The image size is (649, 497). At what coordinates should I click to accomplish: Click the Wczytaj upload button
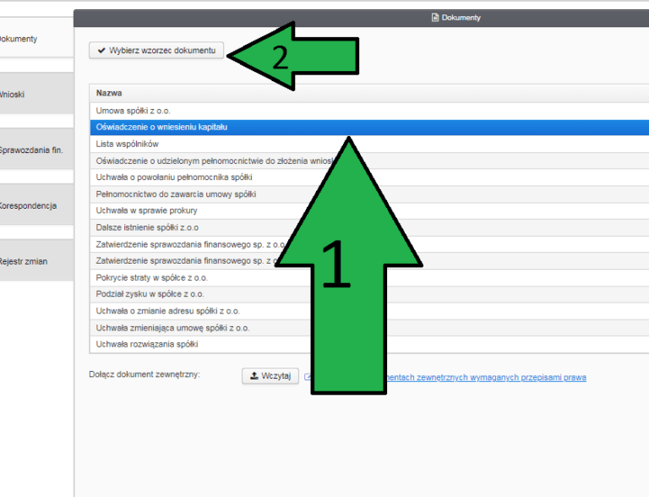pyautogui.click(x=270, y=375)
